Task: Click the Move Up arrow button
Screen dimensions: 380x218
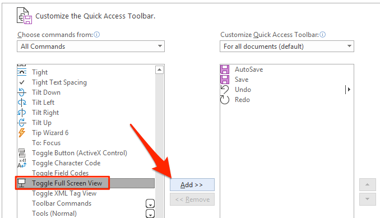Action: click(368, 185)
